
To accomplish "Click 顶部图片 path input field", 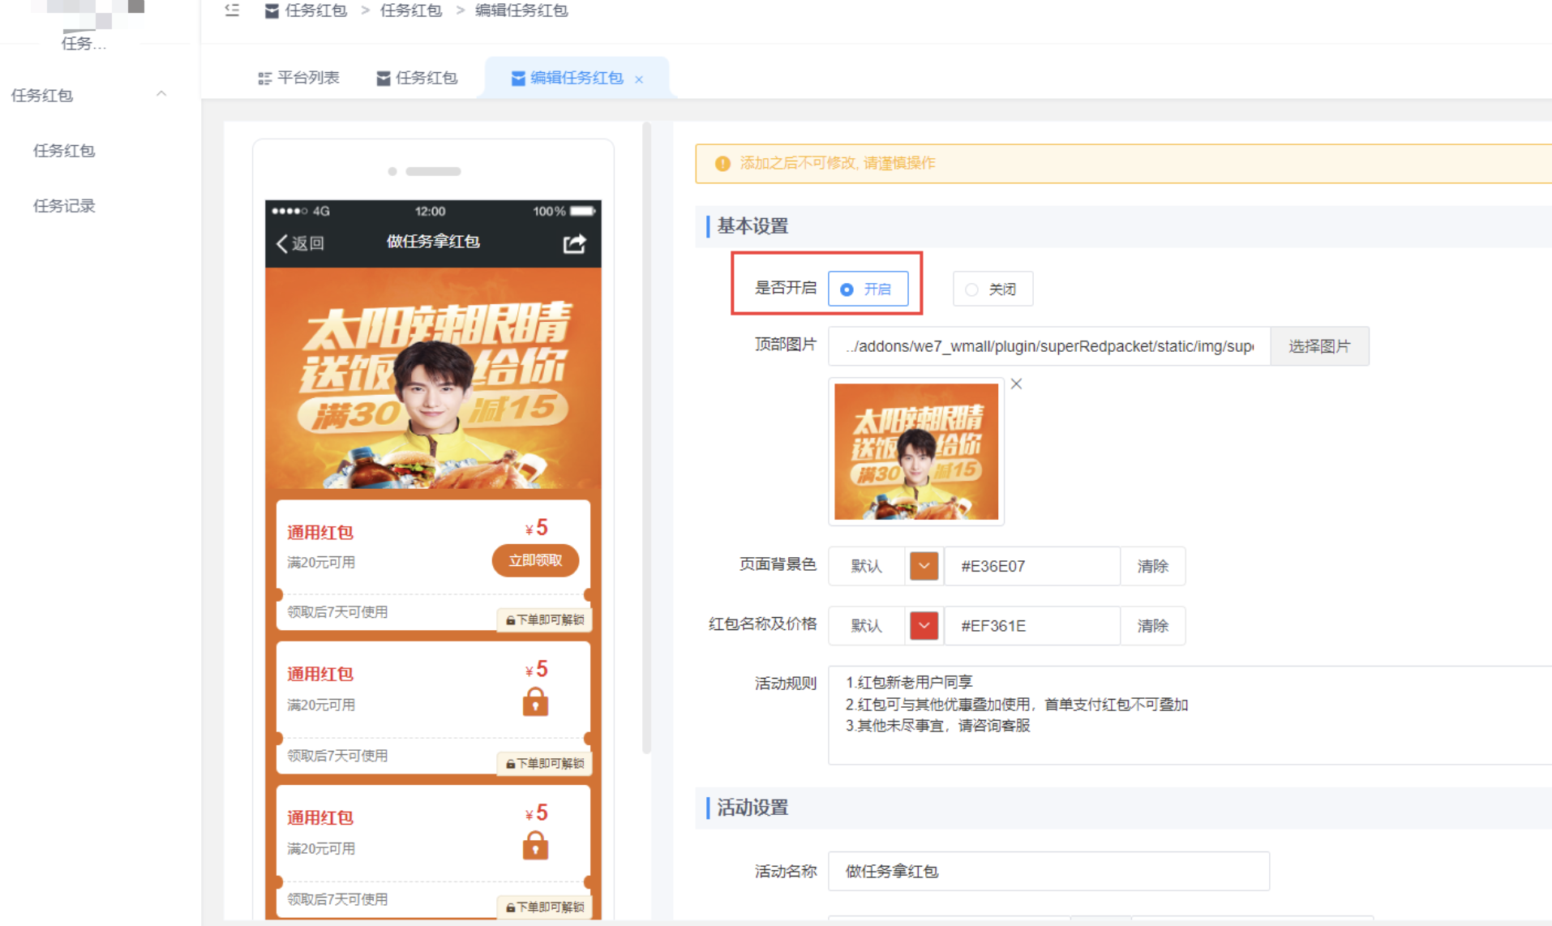I will (1048, 346).
